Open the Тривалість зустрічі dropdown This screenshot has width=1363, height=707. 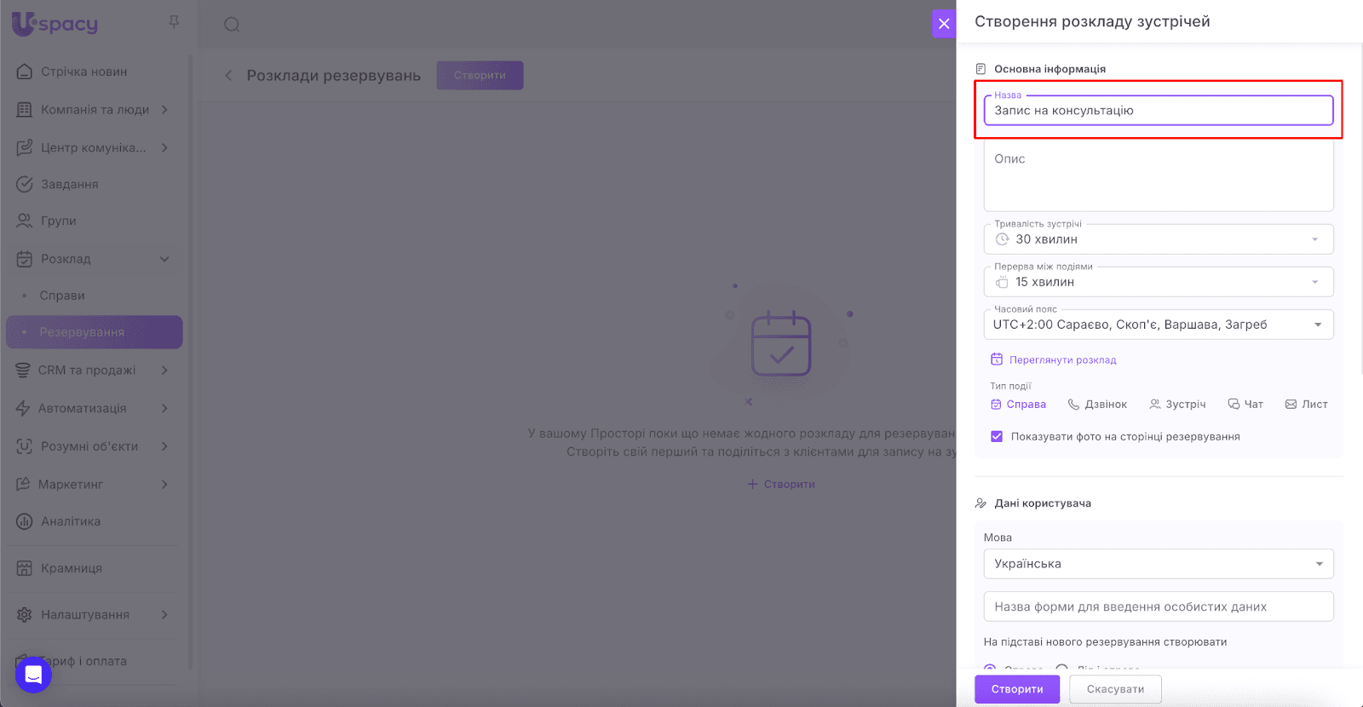pyautogui.click(x=1159, y=239)
